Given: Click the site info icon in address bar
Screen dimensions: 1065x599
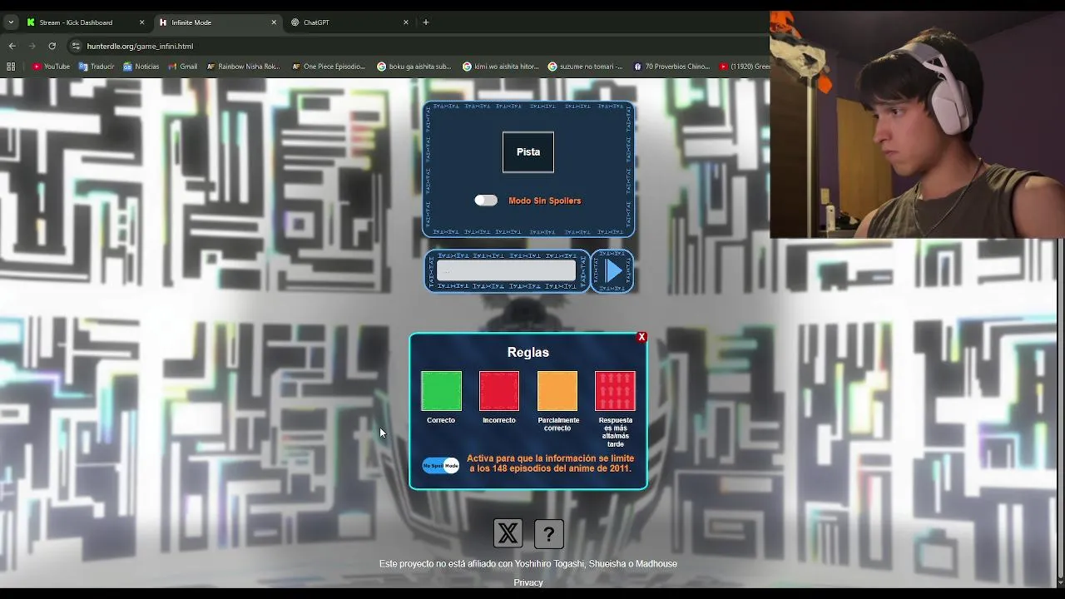Looking at the screenshot, I should (x=76, y=46).
